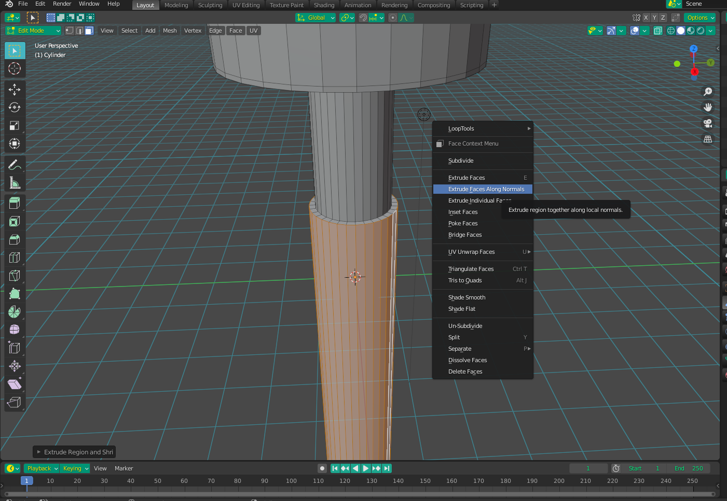Select the Select Box tool
This screenshot has width=727, height=501.
15,50
